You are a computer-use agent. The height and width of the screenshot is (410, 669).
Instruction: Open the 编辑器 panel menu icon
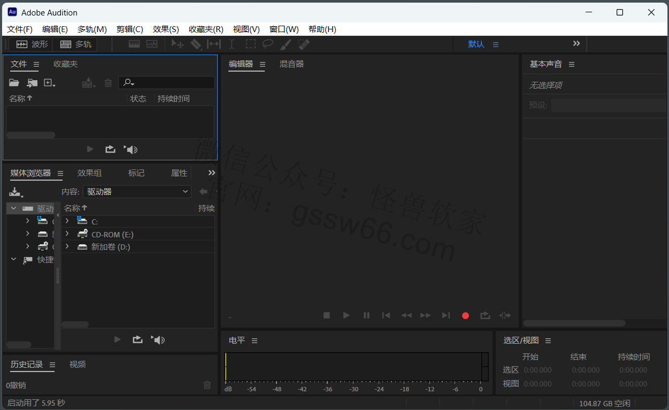coord(263,64)
